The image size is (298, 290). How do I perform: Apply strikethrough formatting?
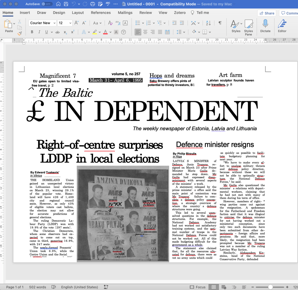point(58,32)
